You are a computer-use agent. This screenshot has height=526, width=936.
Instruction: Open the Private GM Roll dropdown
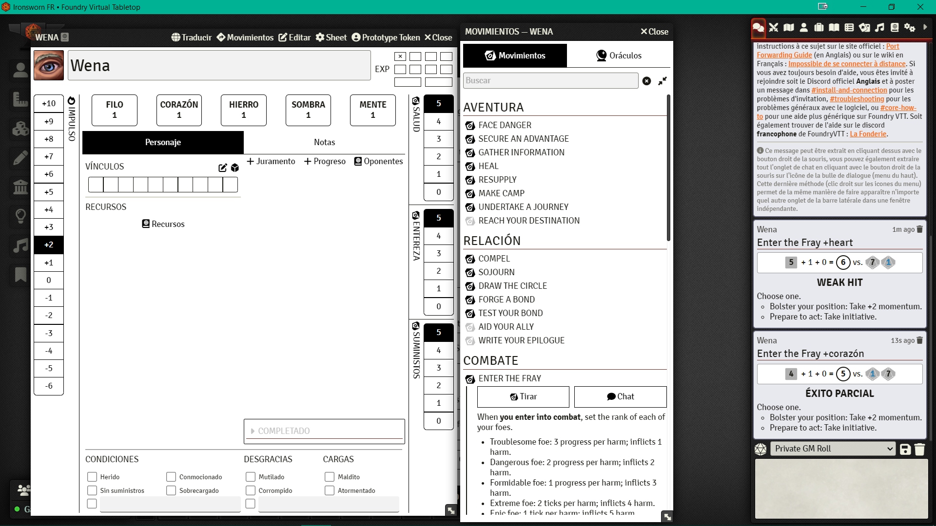(x=833, y=449)
